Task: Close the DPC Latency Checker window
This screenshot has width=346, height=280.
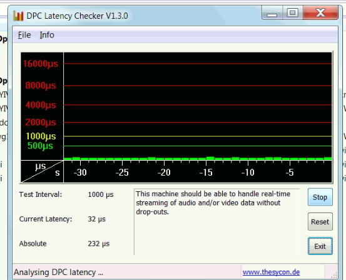Action: tap(320, 12)
